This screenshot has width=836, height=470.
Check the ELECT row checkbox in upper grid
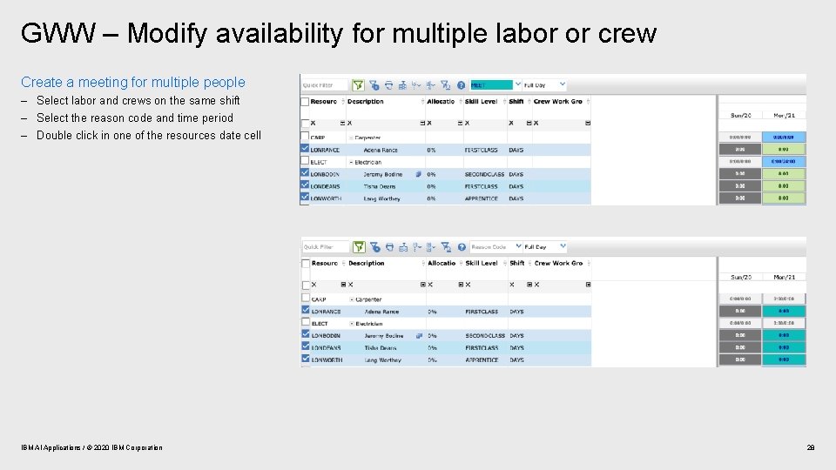(305, 161)
